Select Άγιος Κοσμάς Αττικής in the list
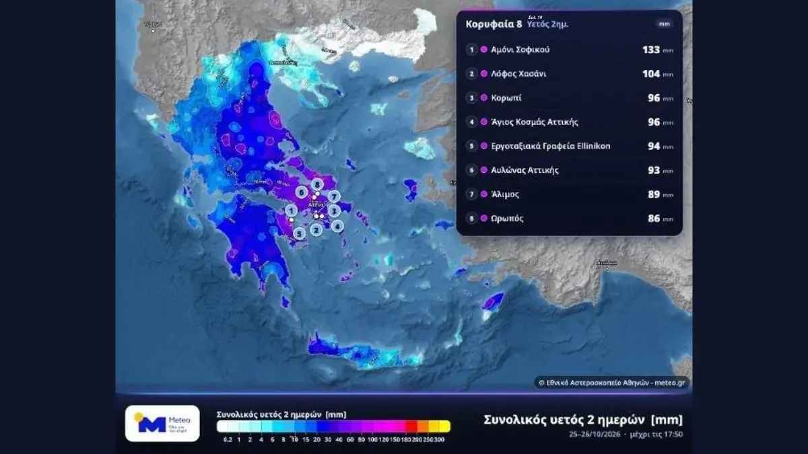Screen dimensions: 808x454 [535, 122]
